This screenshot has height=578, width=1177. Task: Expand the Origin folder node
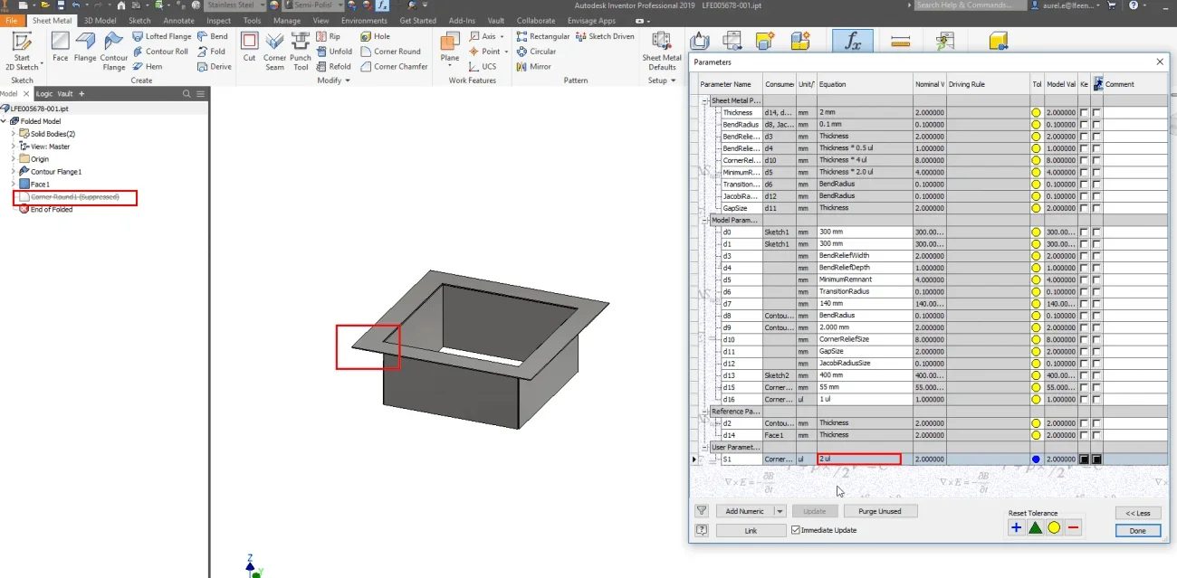click(14, 159)
